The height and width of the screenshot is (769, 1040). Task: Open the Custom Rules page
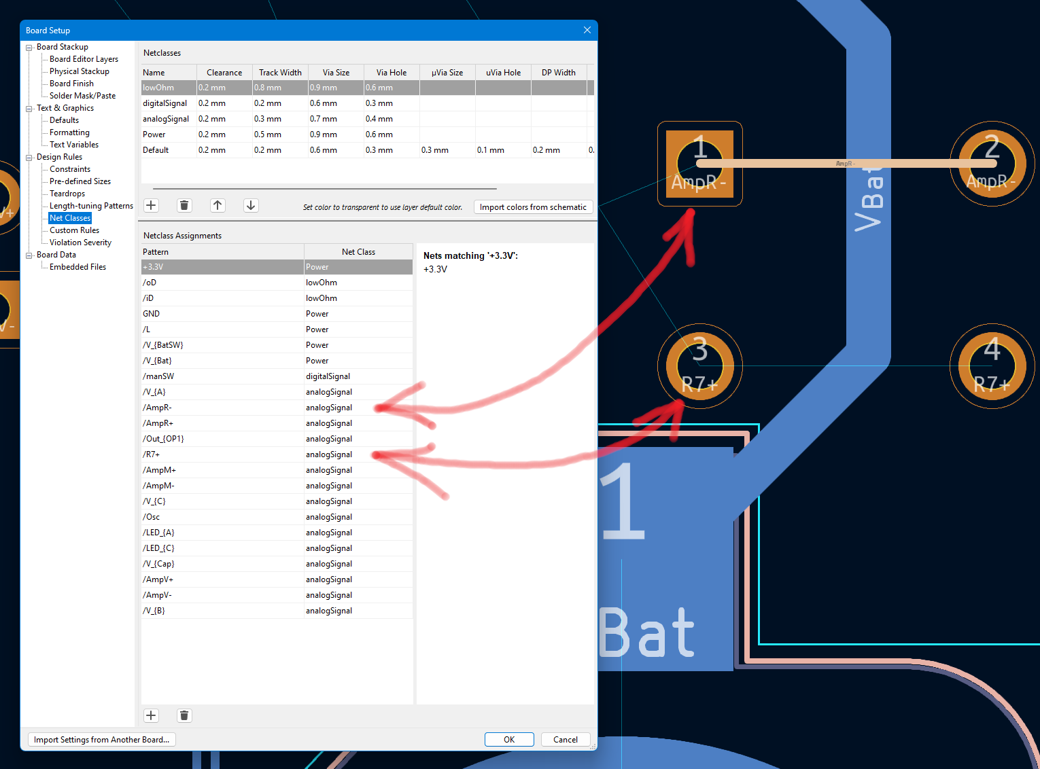click(74, 230)
